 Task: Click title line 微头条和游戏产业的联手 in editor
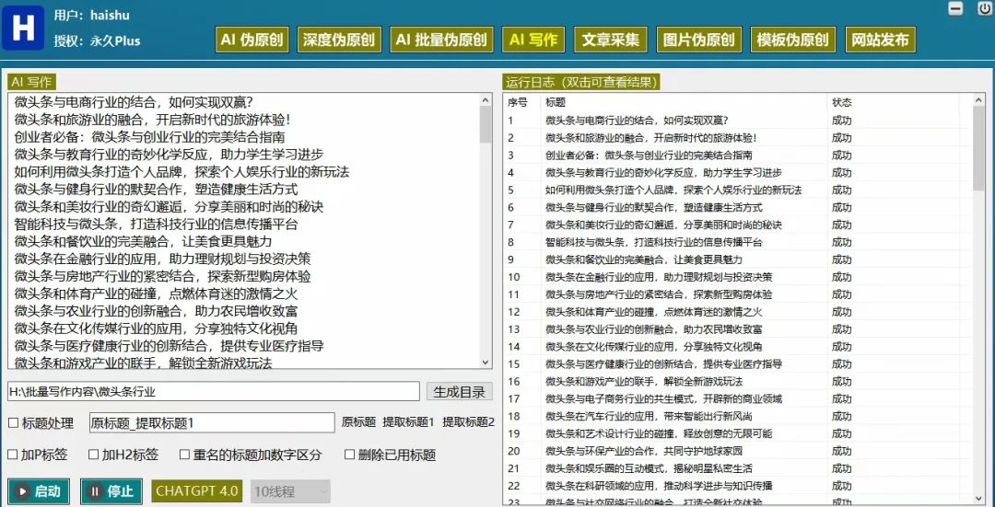(143, 363)
